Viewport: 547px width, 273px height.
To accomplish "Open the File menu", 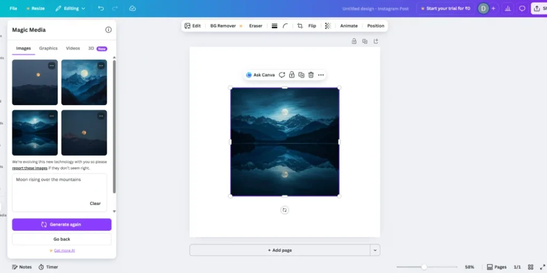I will click(13, 9).
